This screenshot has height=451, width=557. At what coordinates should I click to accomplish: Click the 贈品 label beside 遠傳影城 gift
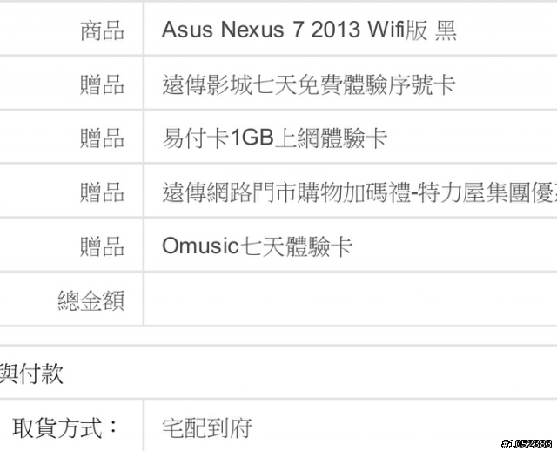tap(102, 84)
